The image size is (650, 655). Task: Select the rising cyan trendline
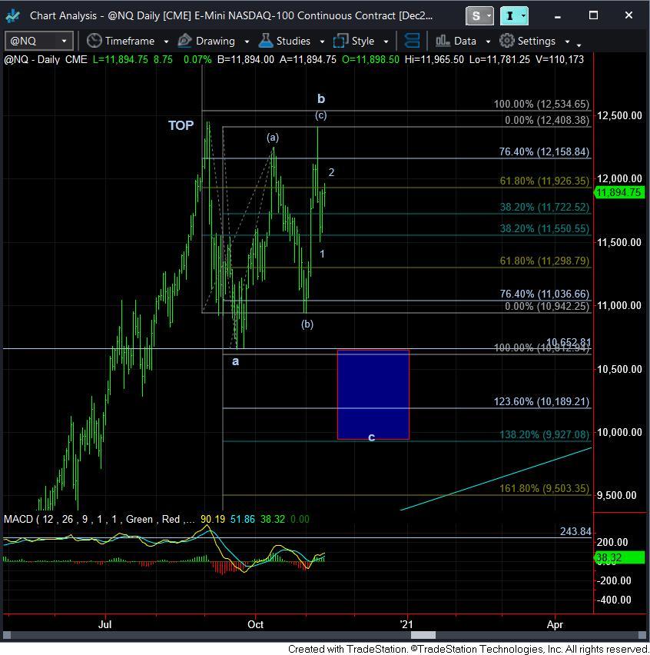pyautogui.click(x=496, y=479)
